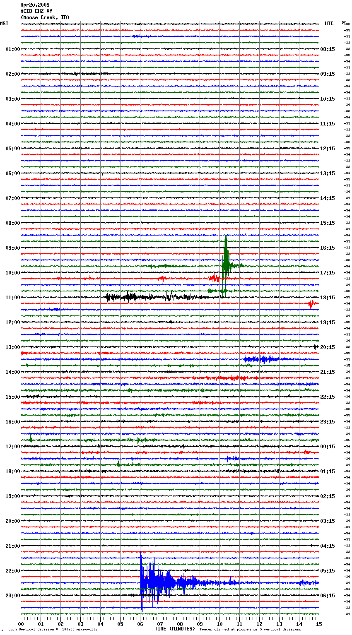Select the 11:00 MST row label
The width and height of the screenshot is (352, 635).
point(13,298)
